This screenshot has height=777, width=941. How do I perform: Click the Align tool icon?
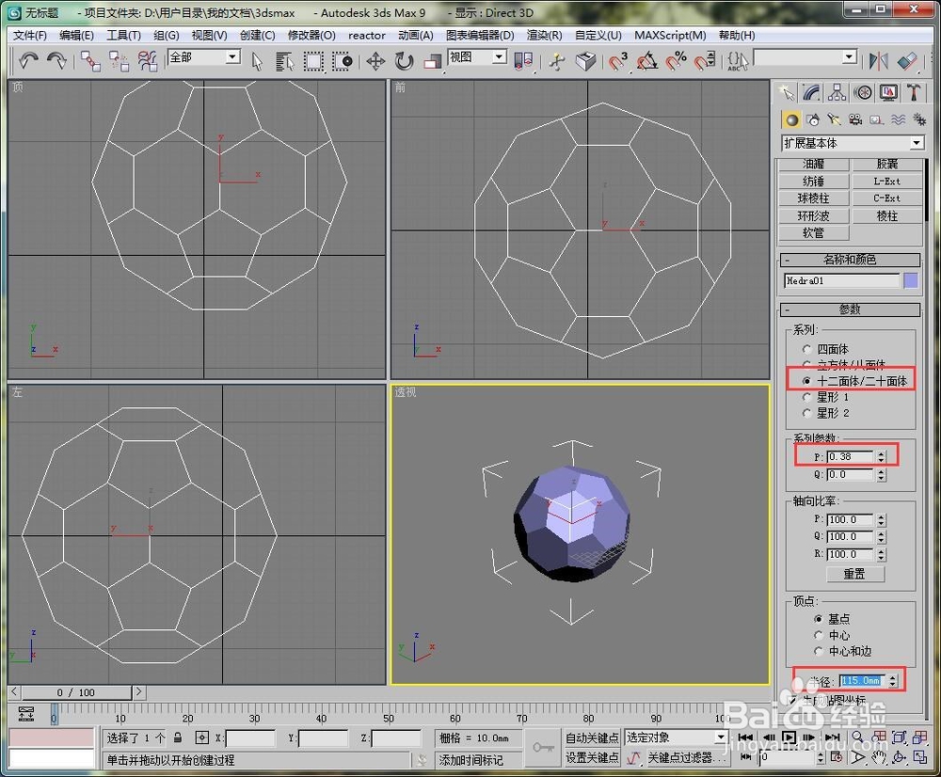[907, 61]
